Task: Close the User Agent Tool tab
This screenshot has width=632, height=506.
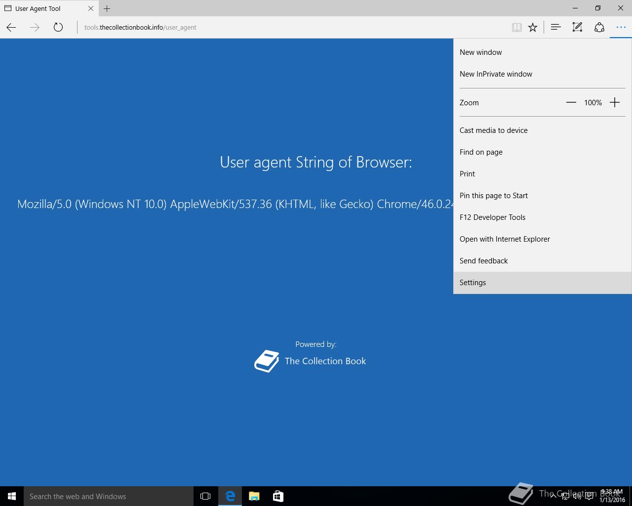Action: point(91,8)
